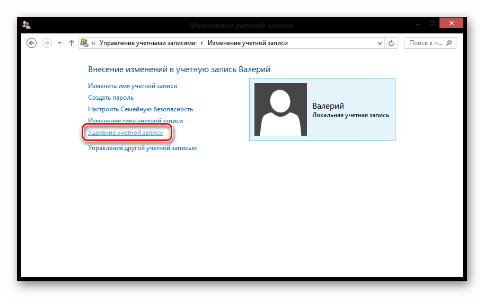Open the recent locations dropdown arrow
This screenshot has width=484, height=298.
[59, 43]
